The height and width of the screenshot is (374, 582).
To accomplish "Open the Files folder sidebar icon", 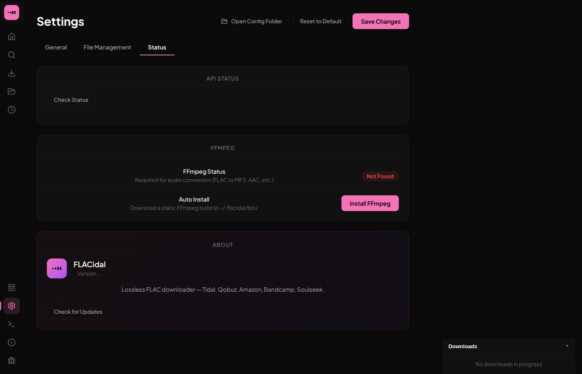I will [x=12, y=91].
